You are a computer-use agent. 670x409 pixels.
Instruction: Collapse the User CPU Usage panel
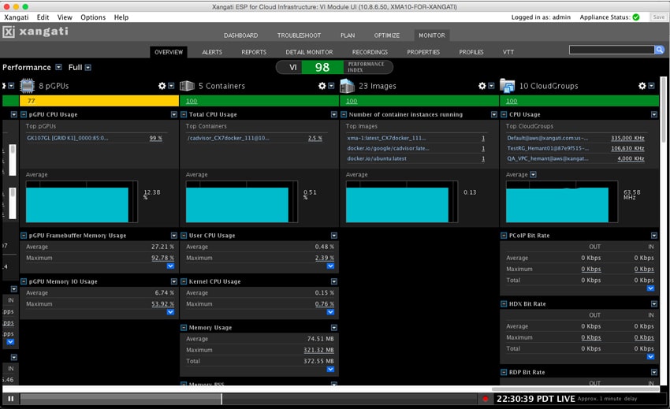(x=184, y=236)
